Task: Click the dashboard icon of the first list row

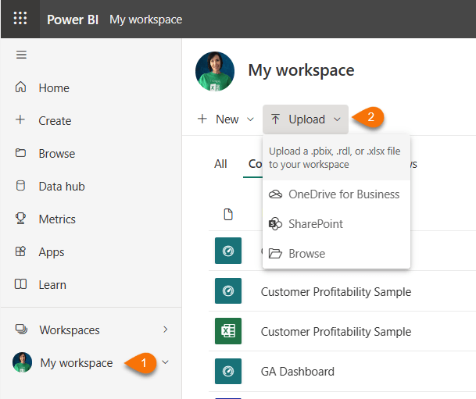Action: [228, 251]
